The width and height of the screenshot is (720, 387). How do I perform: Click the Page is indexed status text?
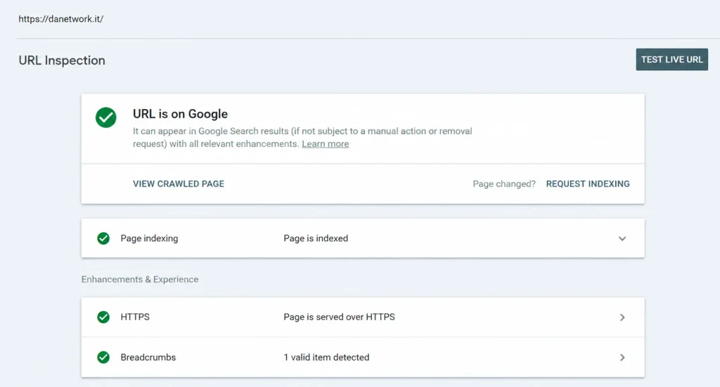click(316, 238)
